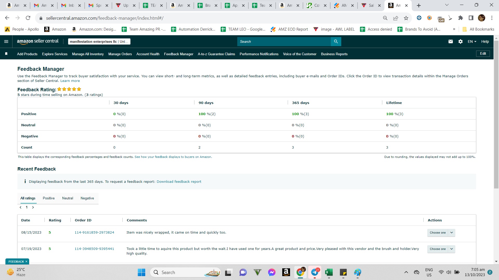Open the Add Products menu item

(27, 54)
